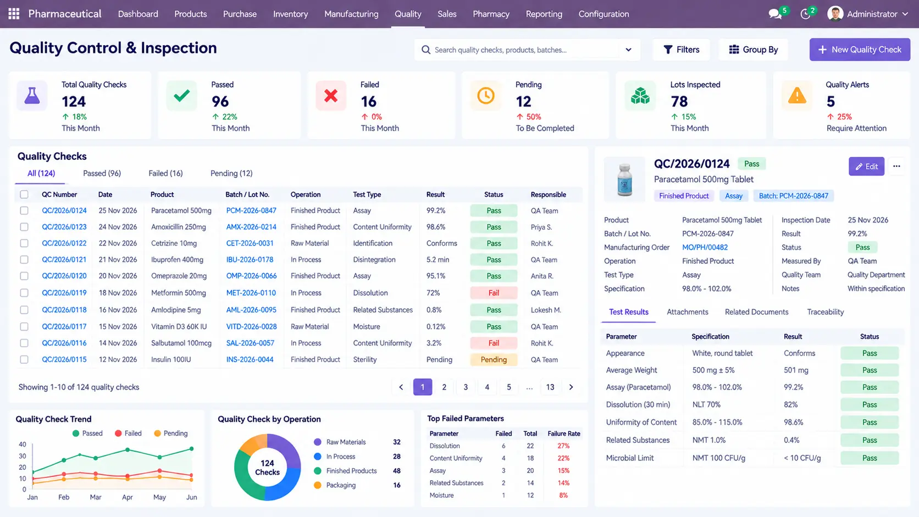Click the Administrator avatar picture
Screen dimensions: 919x517
(x=835, y=14)
